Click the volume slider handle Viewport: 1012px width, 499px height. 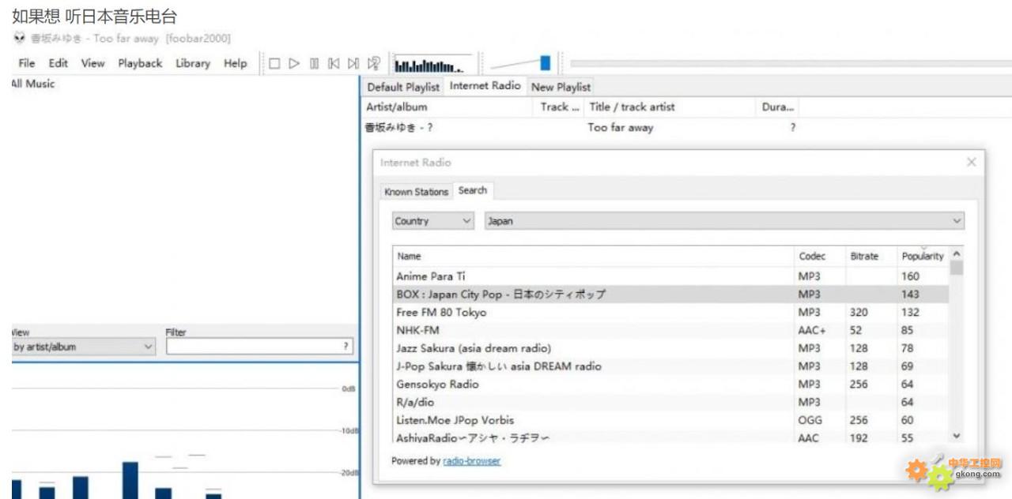[545, 63]
